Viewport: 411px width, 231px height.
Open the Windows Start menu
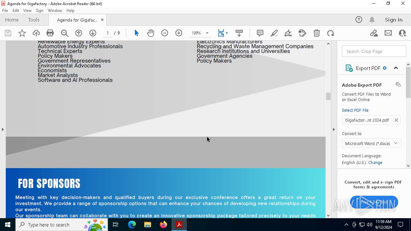pos(8,225)
